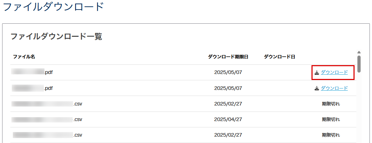This screenshot has height=143, width=372.
Task: Select the second .pdf file name
Action: coord(32,88)
